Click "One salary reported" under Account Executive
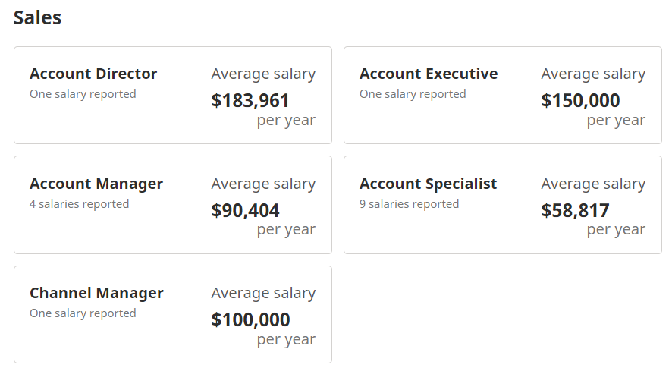The height and width of the screenshot is (368, 672). click(x=413, y=94)
